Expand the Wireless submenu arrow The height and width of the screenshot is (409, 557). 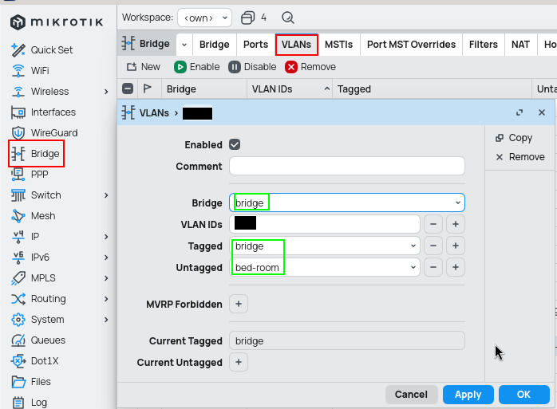click(106, 92)
